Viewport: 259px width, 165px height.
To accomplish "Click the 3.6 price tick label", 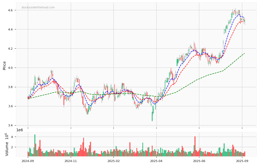I will tap(10, 106).
